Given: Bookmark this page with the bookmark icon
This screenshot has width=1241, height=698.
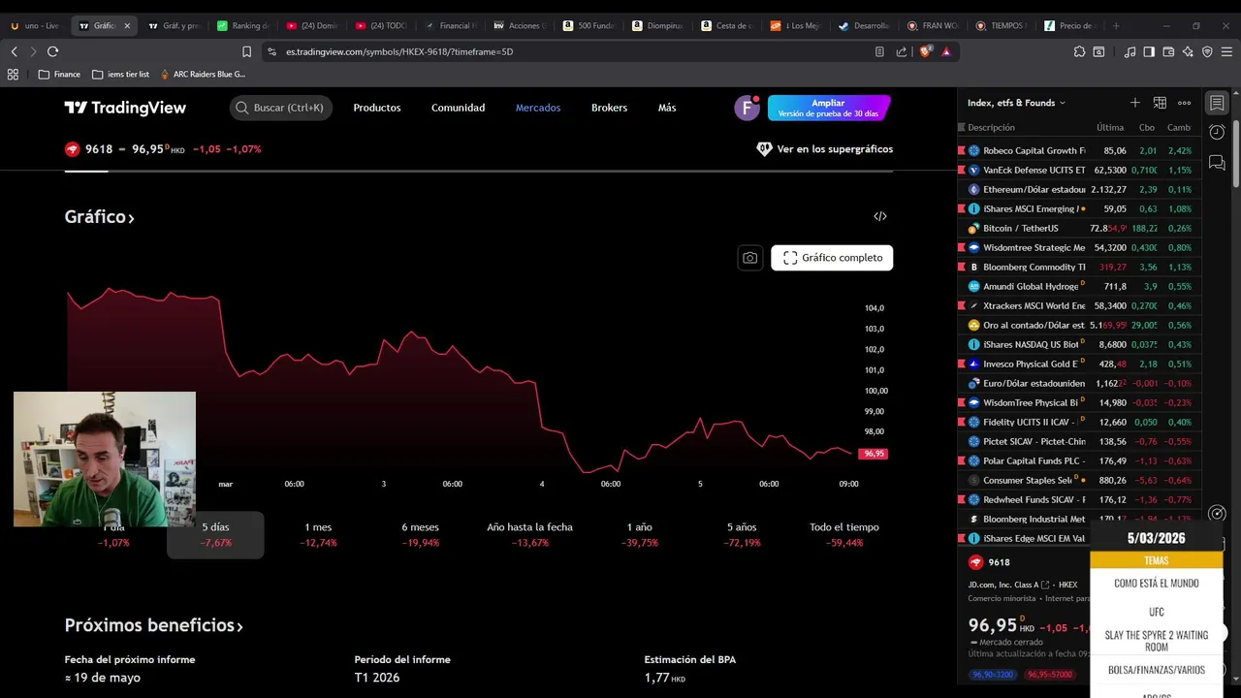Looking at the screenshot, I should [x=246, y=51].
